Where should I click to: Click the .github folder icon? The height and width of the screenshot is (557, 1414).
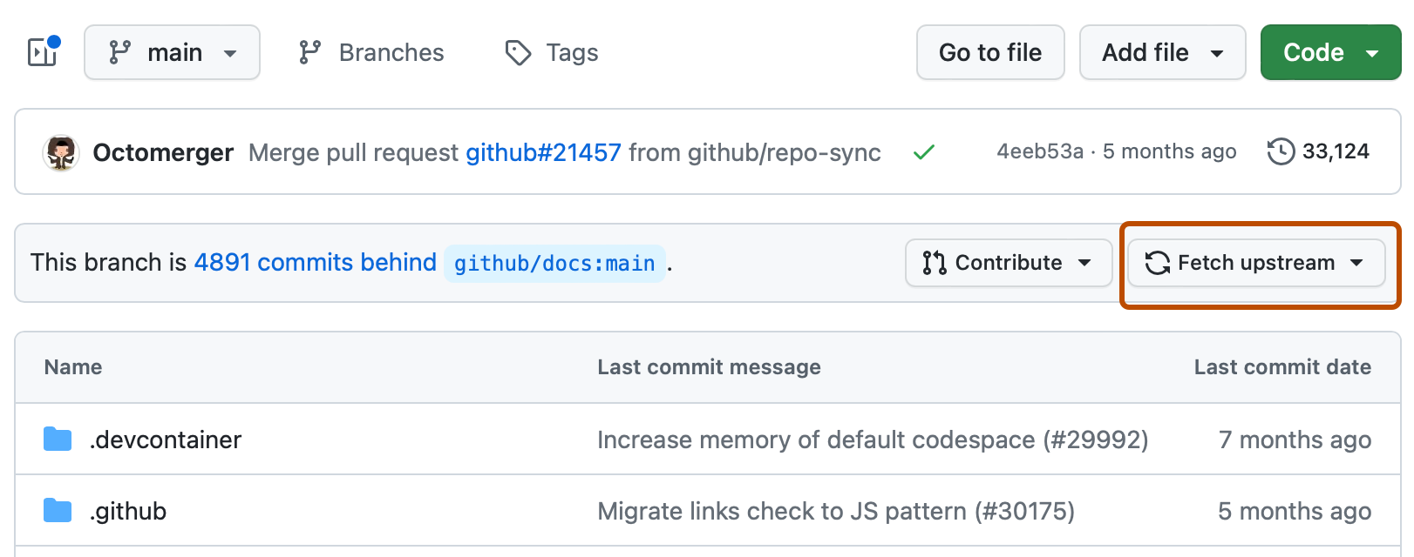click(x=58, y=511)
